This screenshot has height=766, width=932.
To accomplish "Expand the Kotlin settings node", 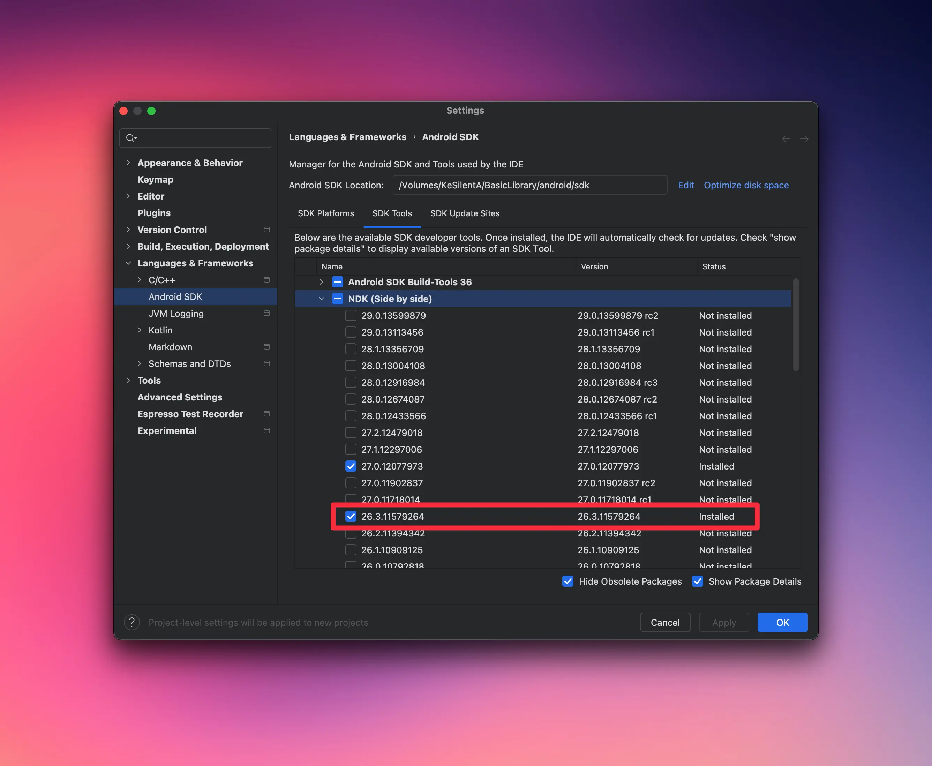I will click(140, 330).
